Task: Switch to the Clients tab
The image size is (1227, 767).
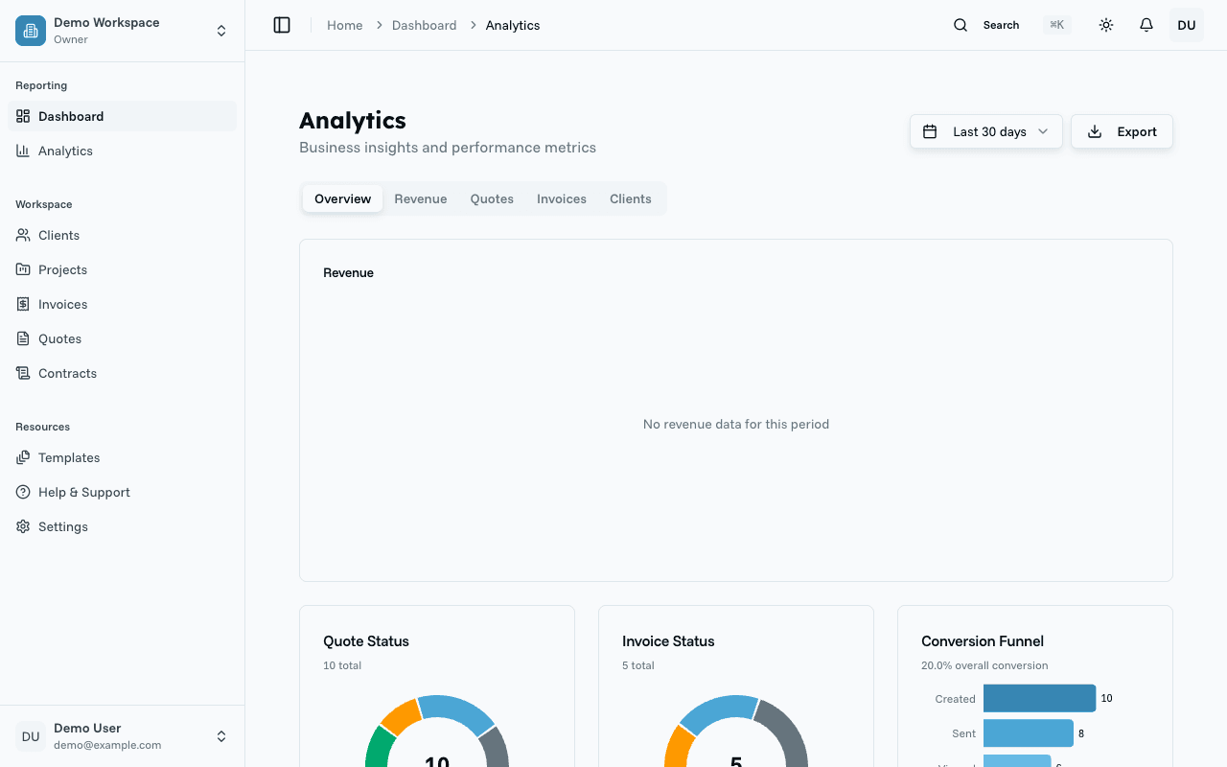Action: 631,198
